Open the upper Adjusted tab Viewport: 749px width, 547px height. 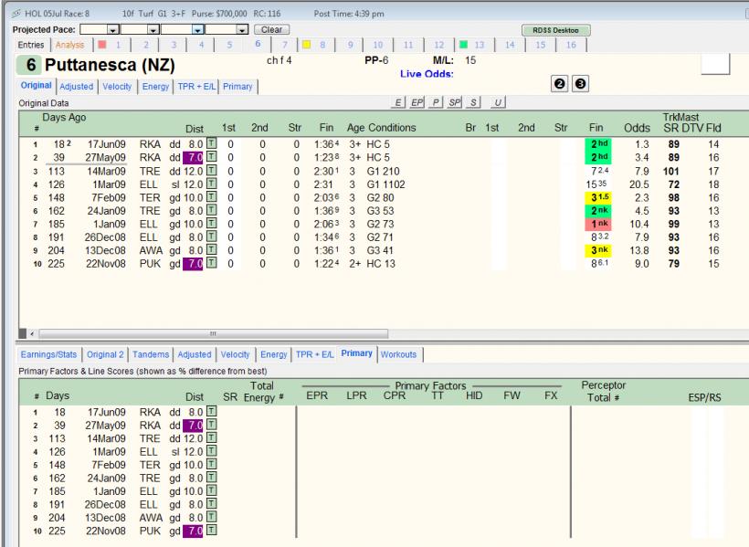tap(77, 87)
